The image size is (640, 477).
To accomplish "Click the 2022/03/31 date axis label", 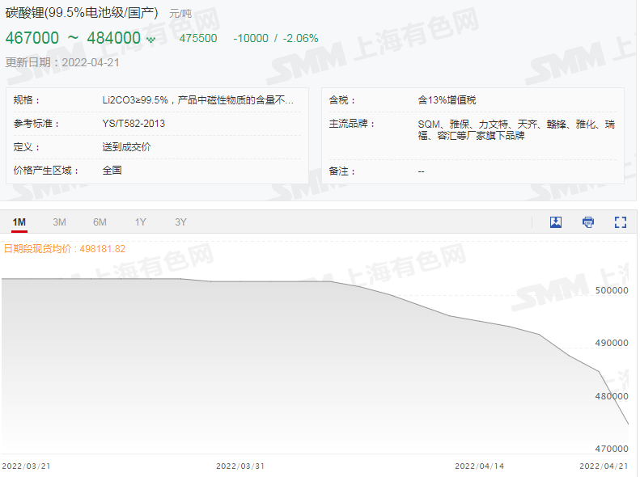I will point(240,466).
